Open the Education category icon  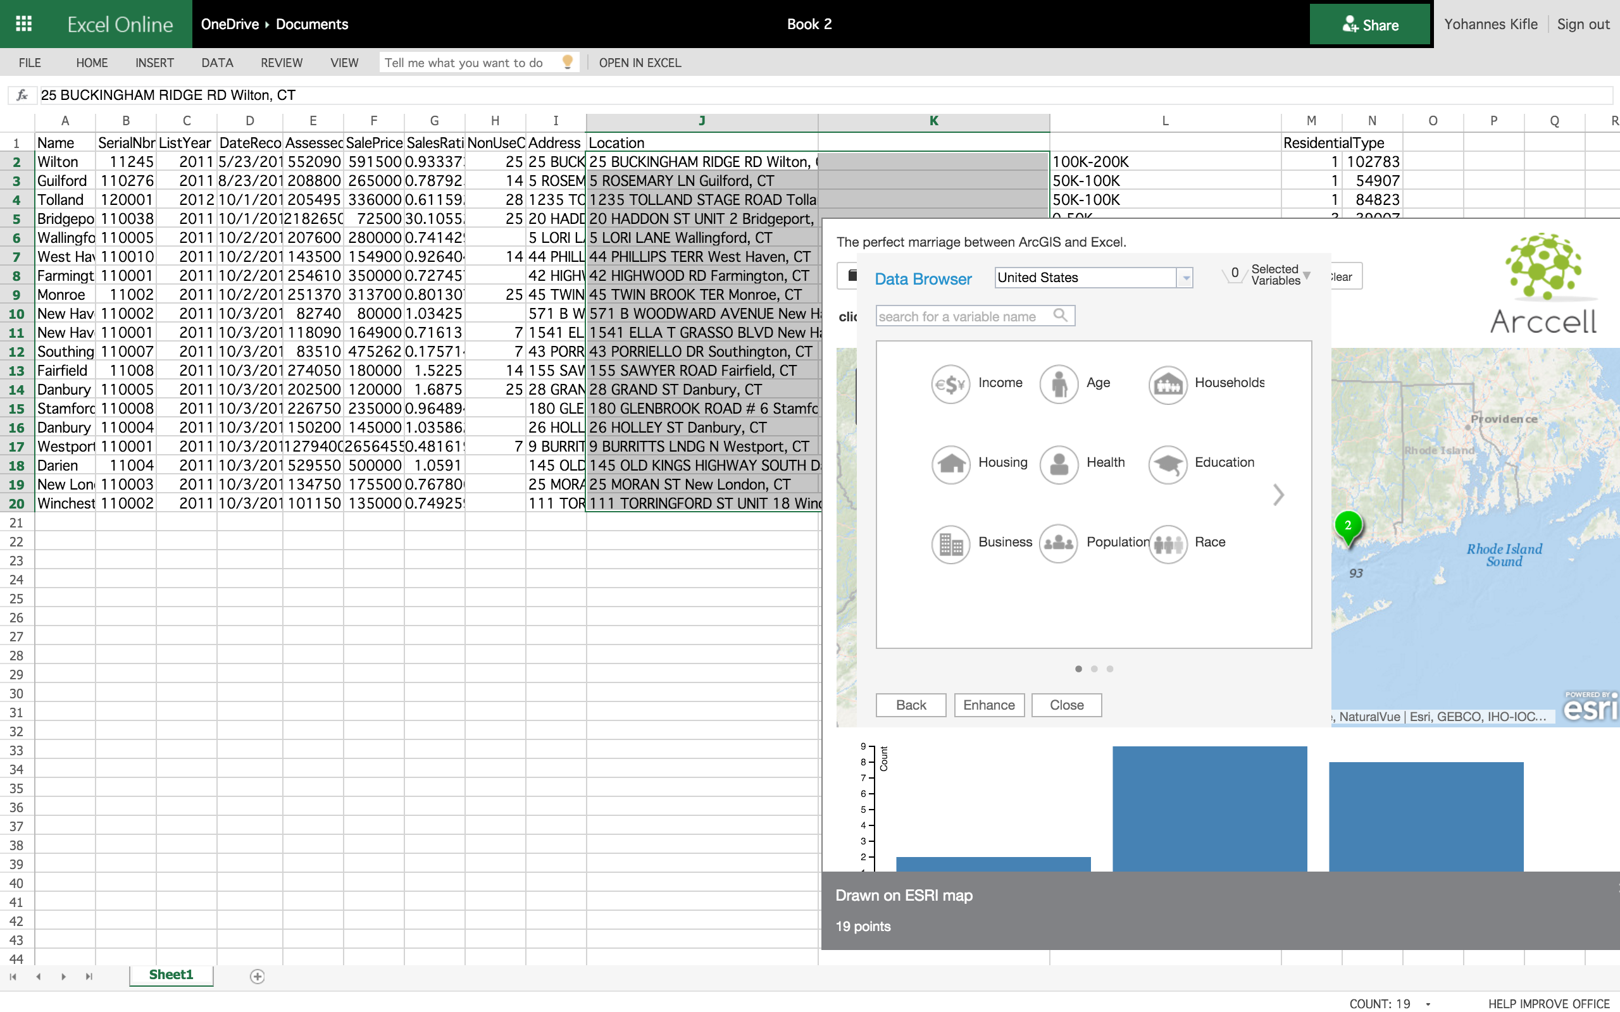[1168, 464]
